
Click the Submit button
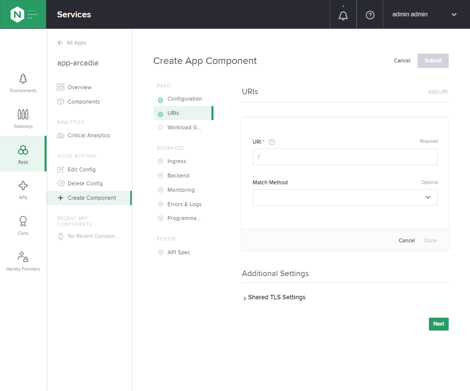[433, 60]
